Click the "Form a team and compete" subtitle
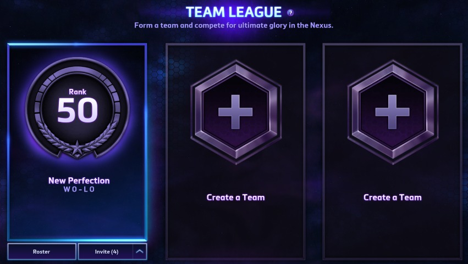 point(233,25)
